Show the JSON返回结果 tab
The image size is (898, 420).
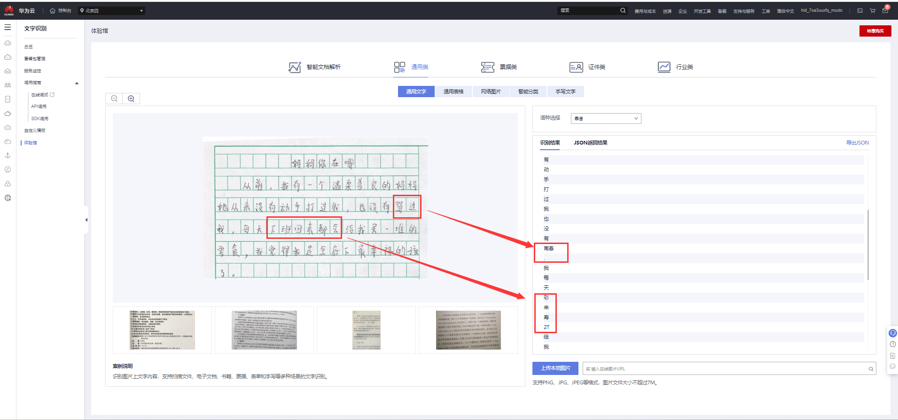click(591, 143)
